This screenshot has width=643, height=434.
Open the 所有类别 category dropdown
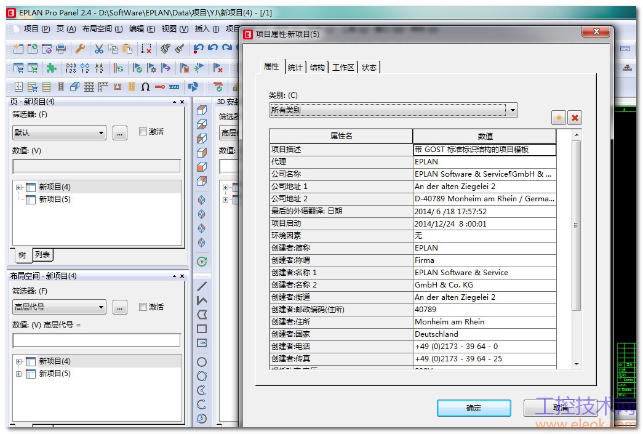click(x=512, y=110)
